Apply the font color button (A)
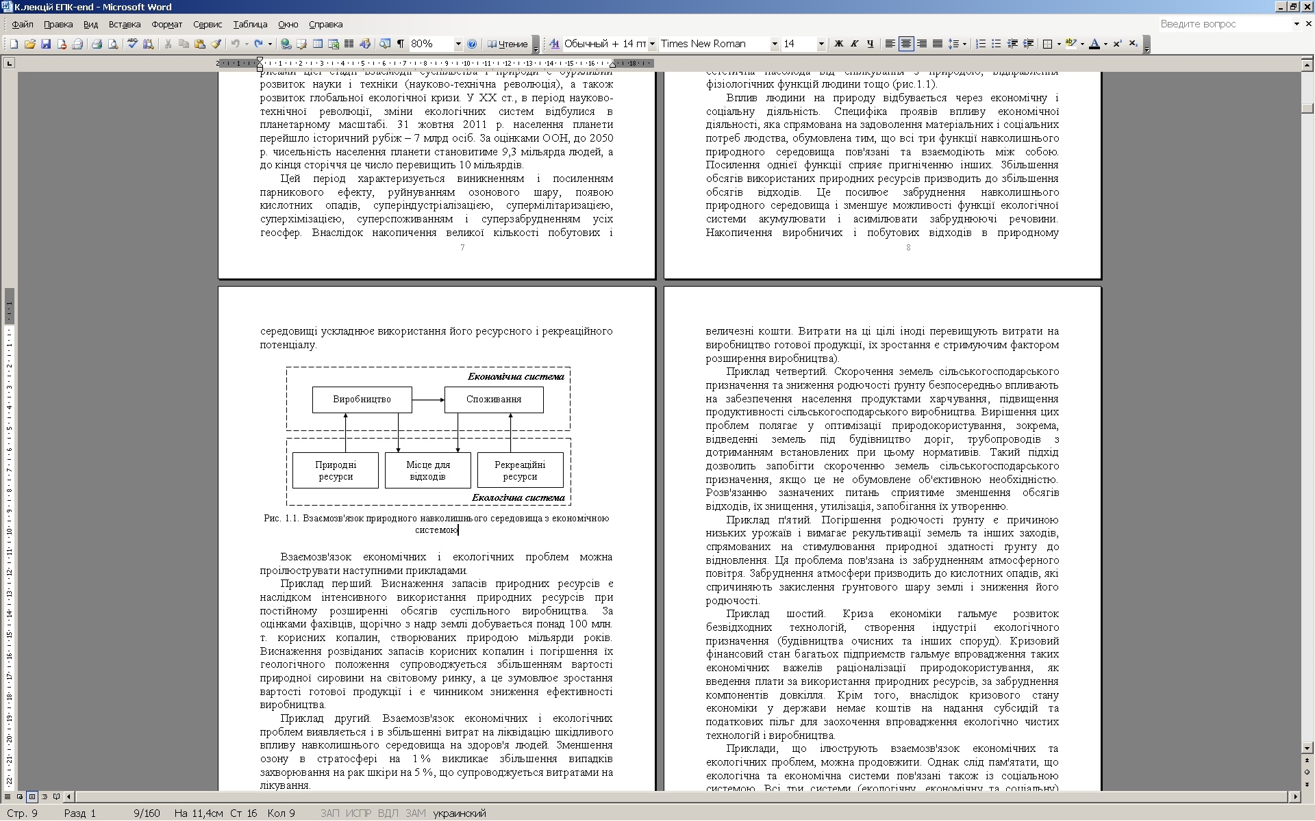The image size is (1315, 821). (x=1094, y=44)
